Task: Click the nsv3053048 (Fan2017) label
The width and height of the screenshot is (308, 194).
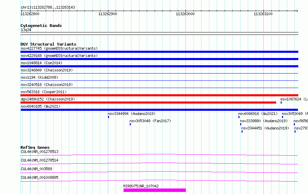Action: 150,121
